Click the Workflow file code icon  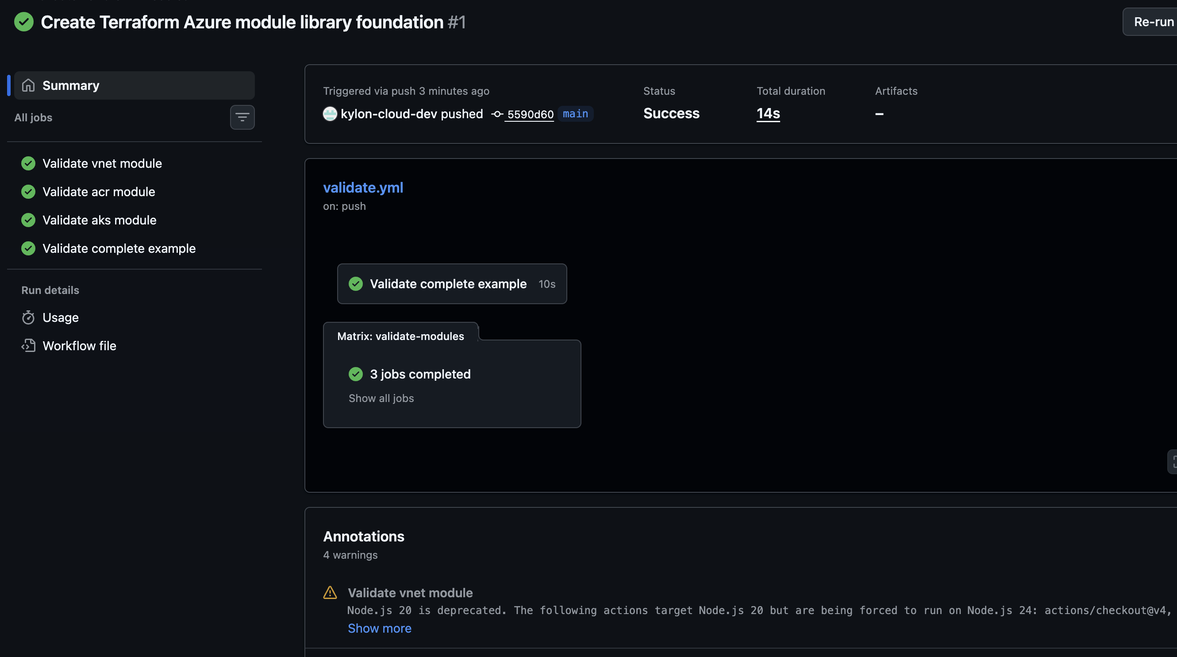point(28,346)
